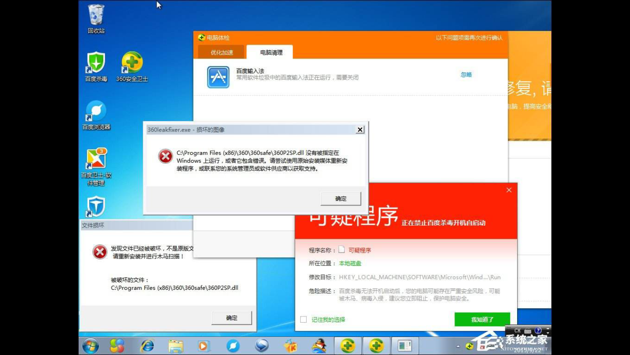
Task: Open the colorful pinwheel browser taskbar icon
Action: point(117,346)
